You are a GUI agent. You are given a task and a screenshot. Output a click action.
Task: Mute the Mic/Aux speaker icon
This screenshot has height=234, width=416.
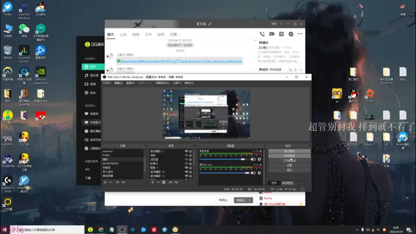pos(253,173)
